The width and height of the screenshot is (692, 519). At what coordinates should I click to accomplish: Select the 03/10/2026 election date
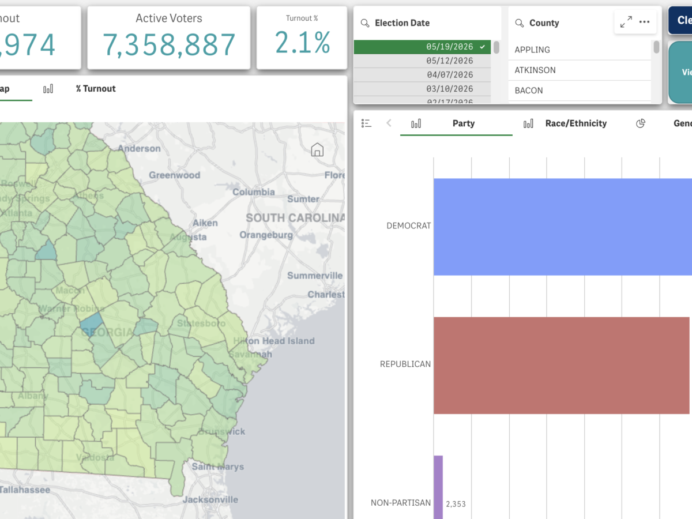(x=422, y=89)
